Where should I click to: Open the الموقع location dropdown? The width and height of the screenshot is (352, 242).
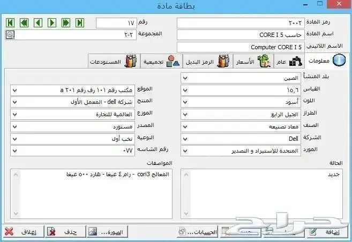[14, 90]
